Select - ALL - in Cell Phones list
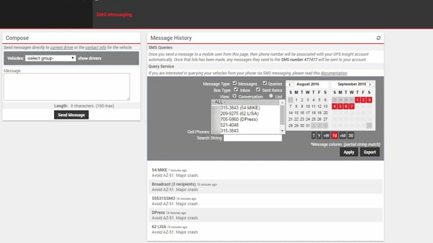 click(245, 102)
